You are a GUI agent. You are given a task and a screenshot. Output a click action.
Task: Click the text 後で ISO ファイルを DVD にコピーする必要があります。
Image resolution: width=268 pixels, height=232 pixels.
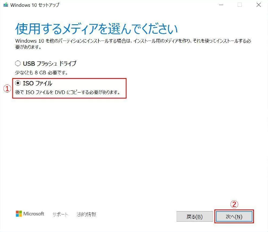pyautogui.click(x=68, y=93)
